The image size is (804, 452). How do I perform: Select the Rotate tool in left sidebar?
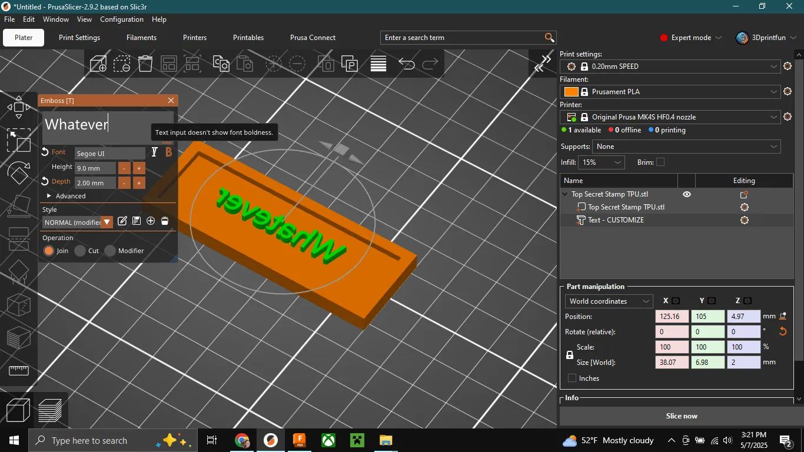(x=19, y=173)
